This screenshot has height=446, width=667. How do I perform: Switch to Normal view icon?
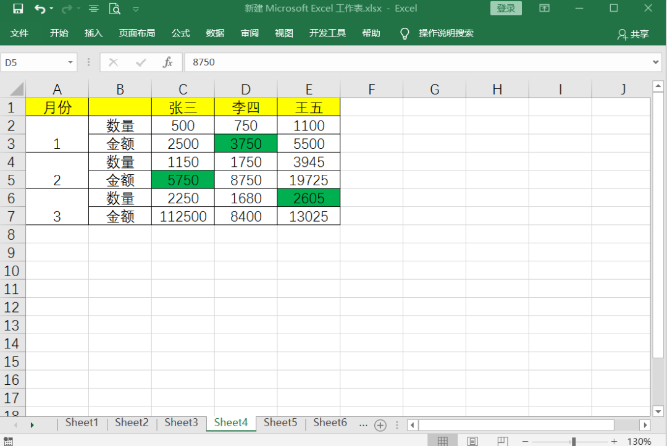tap(442, 441)
